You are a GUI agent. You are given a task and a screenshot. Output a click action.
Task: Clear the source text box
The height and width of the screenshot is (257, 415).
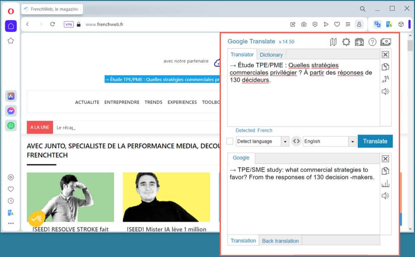pos(385,55)
